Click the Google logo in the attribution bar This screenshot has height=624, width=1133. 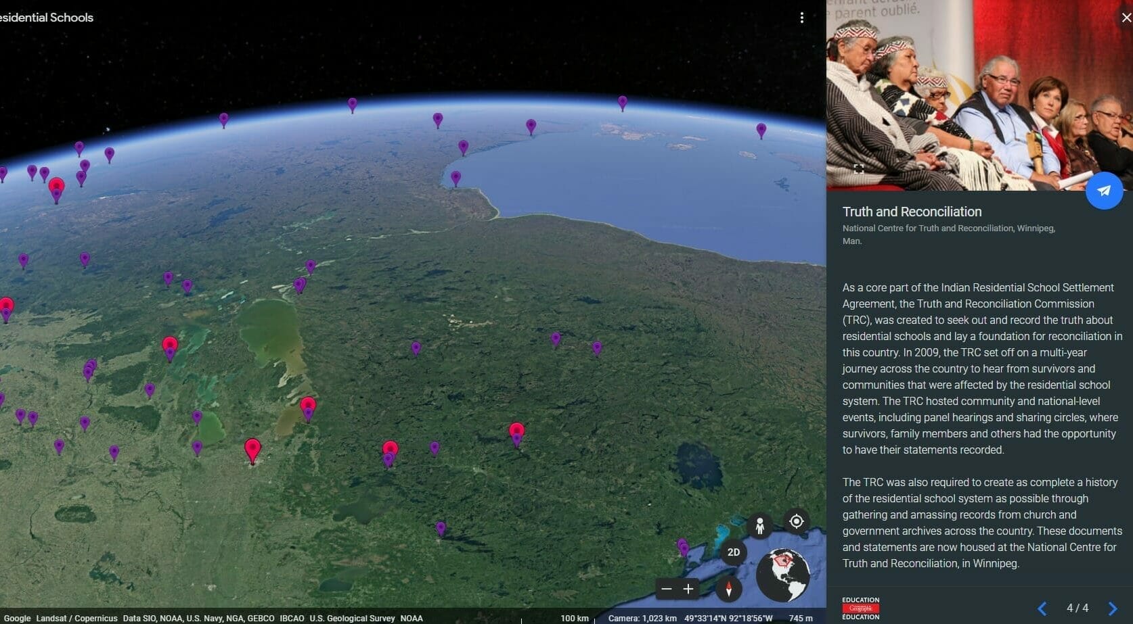(x=17, y=618)
